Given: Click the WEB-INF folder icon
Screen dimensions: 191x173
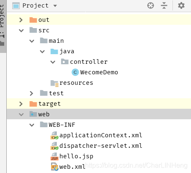Looking at the screenshot, I should 44,124.
